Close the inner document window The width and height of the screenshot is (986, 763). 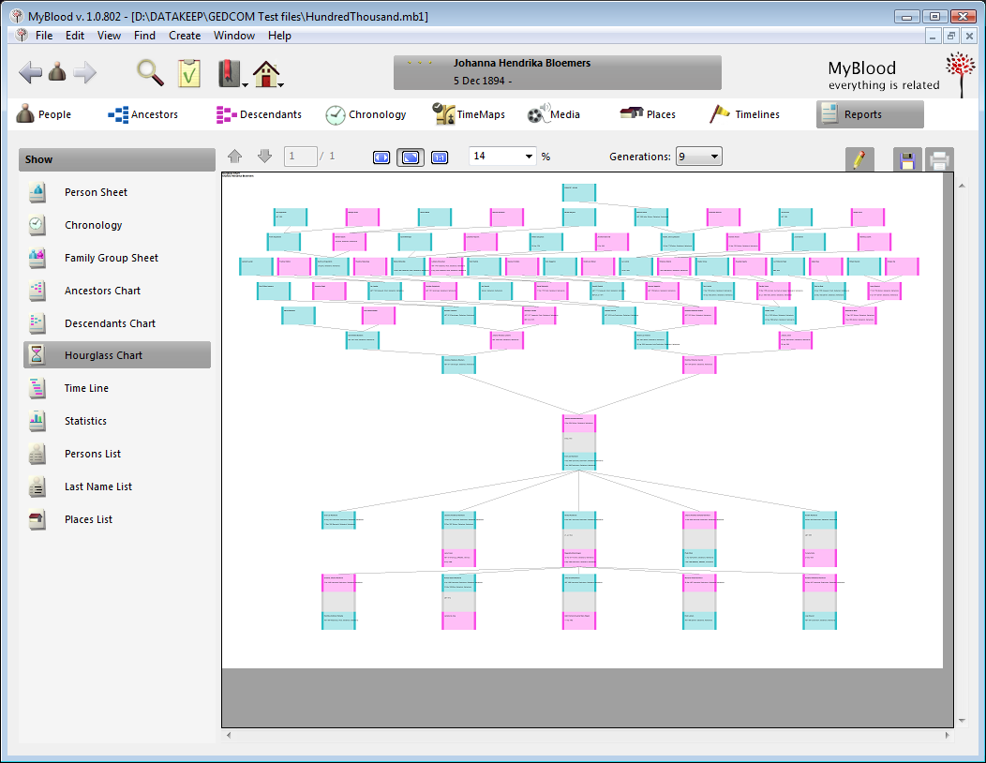click(x=969, y=37)
